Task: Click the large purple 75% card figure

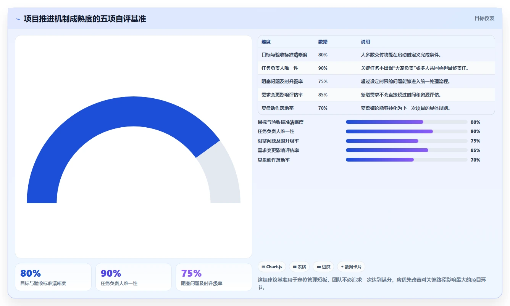Action: pos(191,273)
